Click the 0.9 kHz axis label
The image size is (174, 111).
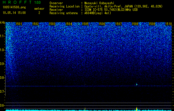click(2, 64)
